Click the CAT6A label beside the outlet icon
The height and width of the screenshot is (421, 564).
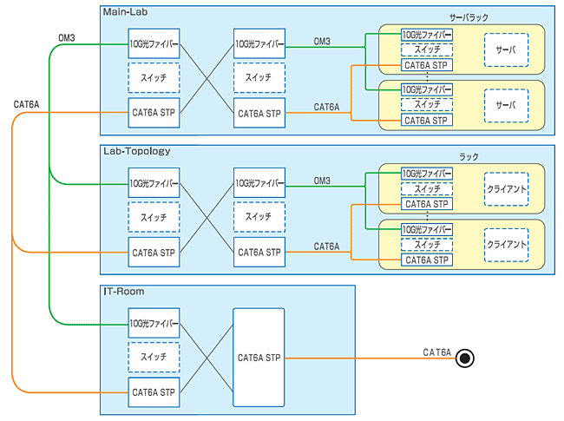(x=437, y=352)
